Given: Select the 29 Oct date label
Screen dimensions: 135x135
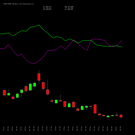Looking at the screenshot, I should pos(12,129).
